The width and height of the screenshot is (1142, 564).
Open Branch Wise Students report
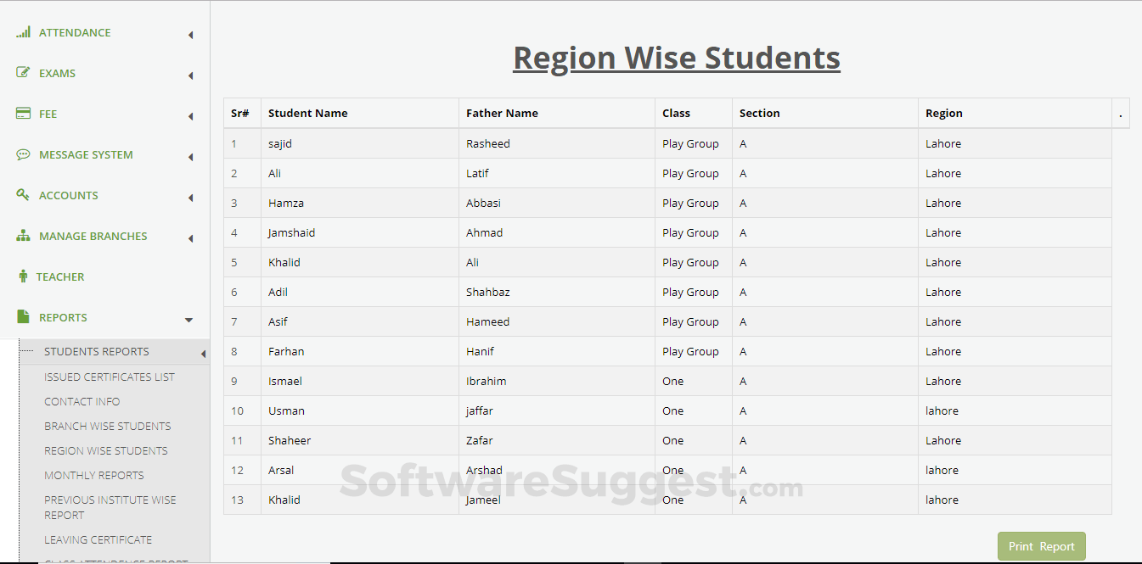(x=108, y=426)
